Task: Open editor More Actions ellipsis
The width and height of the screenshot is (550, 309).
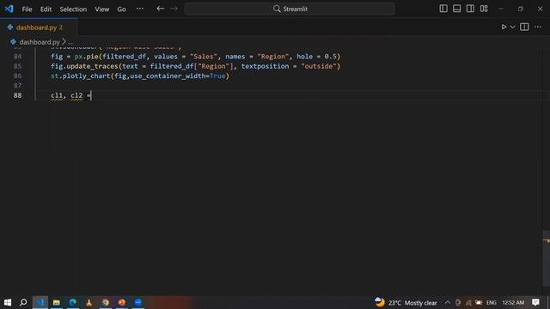Action: coord(538,27)
